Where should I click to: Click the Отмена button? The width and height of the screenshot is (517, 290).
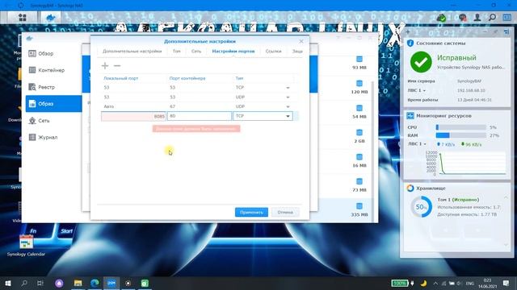pos(285,213)
